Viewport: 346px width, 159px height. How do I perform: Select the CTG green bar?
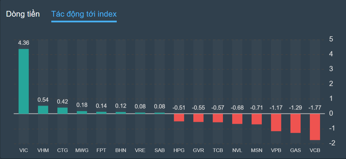click(62, 111)
